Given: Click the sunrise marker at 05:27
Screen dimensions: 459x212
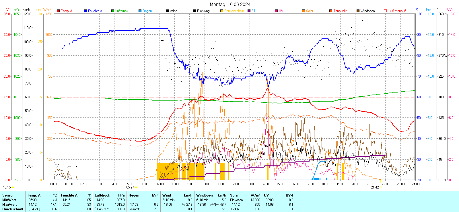Looking at the screenshot, I should coord(136,187).
